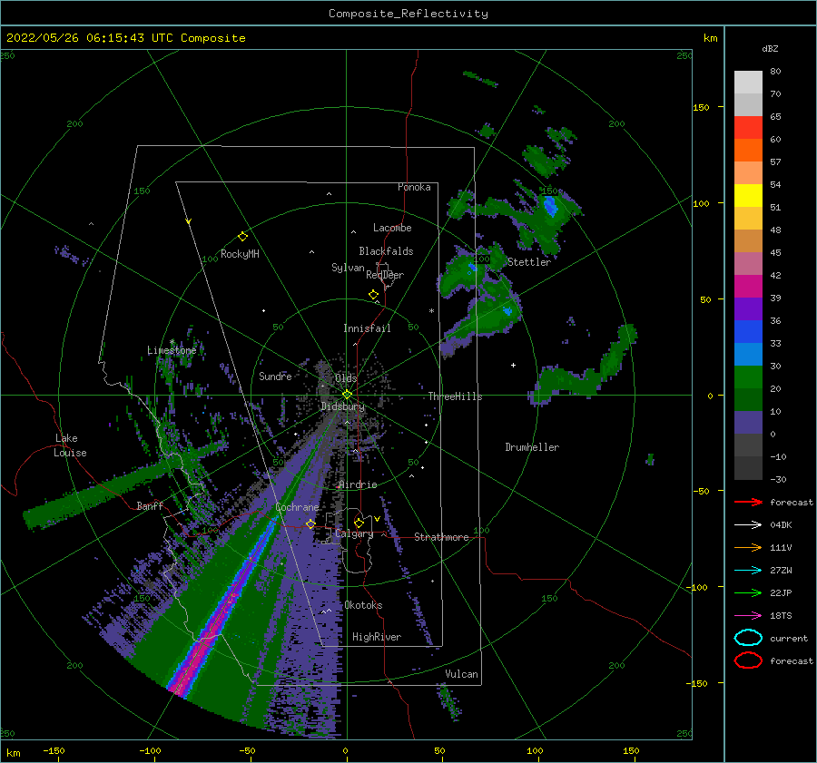This screenshot has height=763, width=817.
Task: Click the Lake Louise label
Action: 70,445
